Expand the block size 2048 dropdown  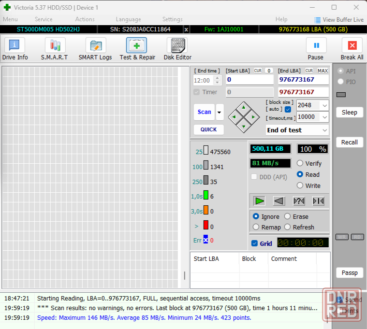(x=324, y=105)
